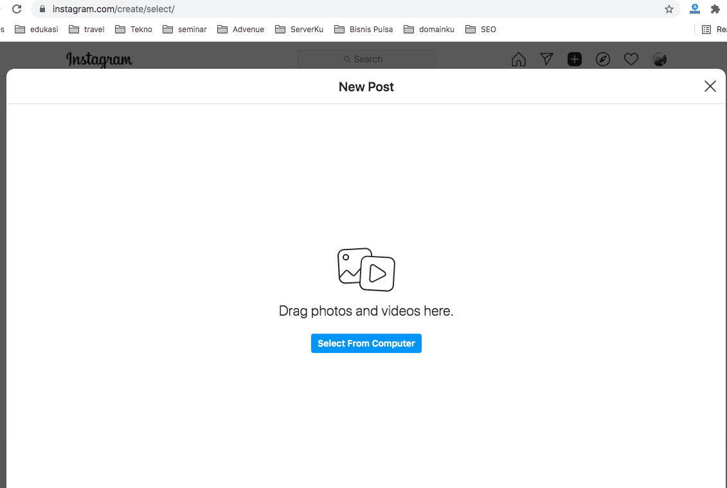Click the Instagram logo

[x=99, y=59]
